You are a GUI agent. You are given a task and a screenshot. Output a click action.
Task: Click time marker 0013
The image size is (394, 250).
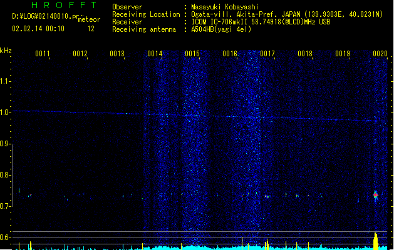click(x=117, y=54)
